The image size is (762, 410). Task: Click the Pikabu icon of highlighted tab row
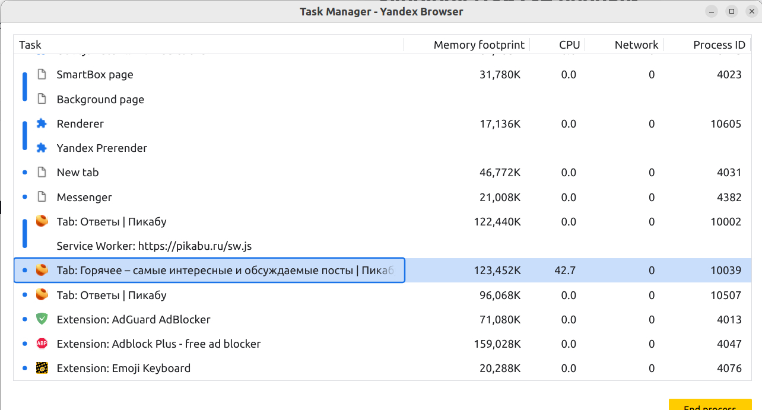tap(42, 271)
